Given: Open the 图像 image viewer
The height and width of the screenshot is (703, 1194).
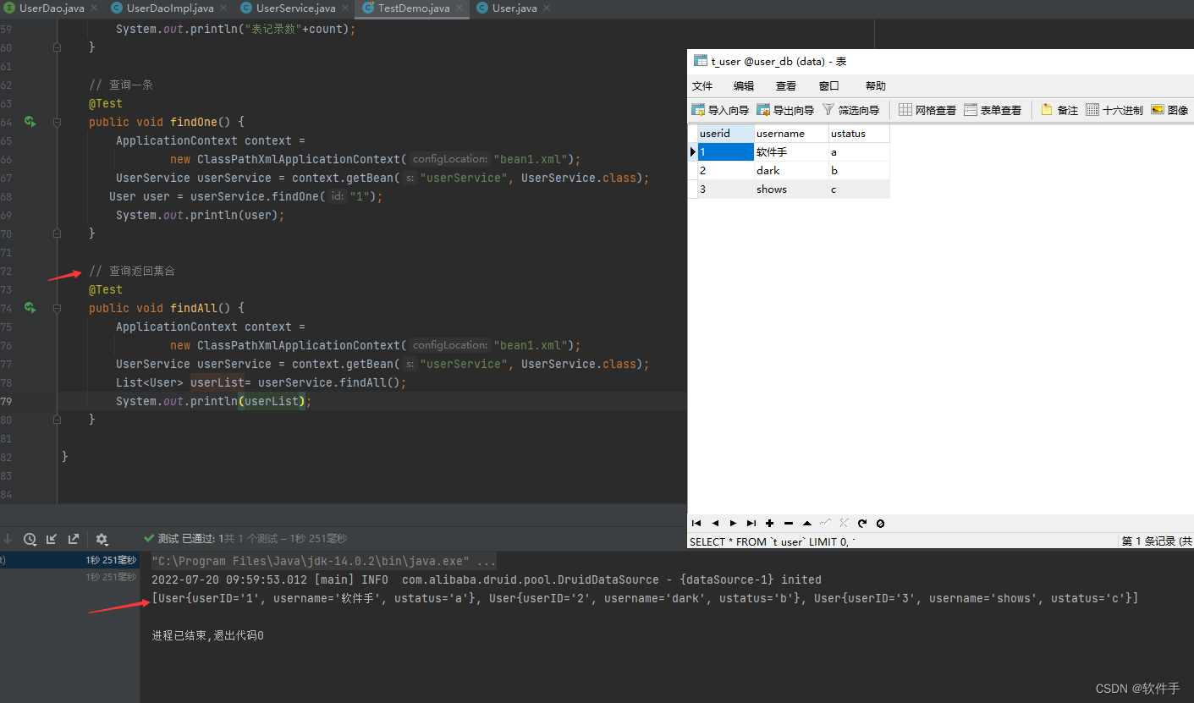Looking at the screenshot, I should tap(1174, 109).
